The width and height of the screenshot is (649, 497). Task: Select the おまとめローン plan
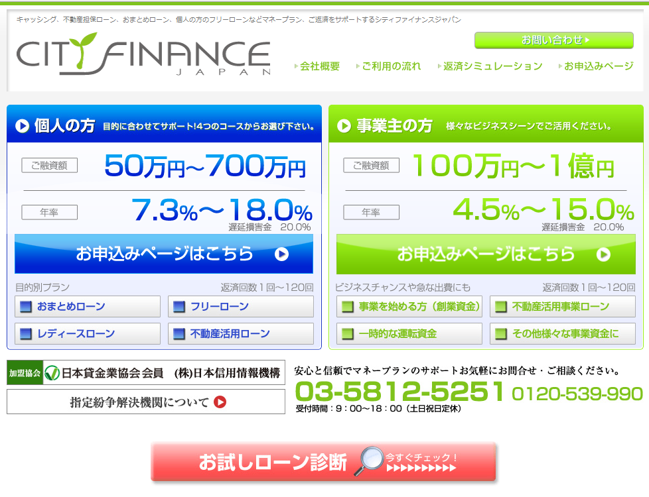(x=88, y=306)
